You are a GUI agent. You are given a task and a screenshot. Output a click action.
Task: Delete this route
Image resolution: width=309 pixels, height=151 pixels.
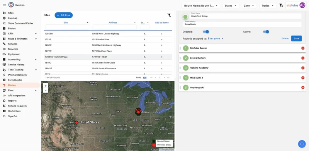pos(285,39)
